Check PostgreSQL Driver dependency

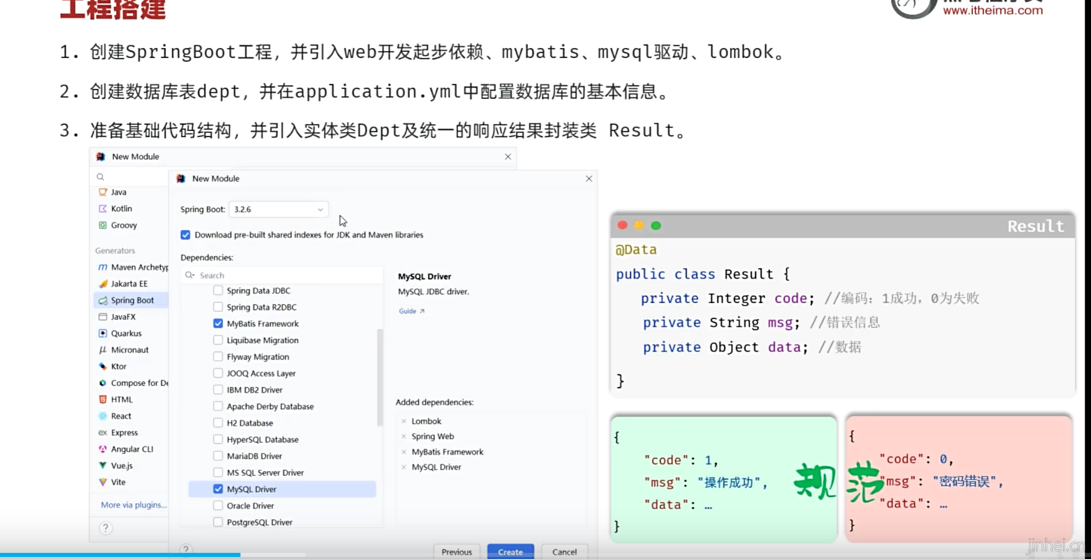coord(218,522)
